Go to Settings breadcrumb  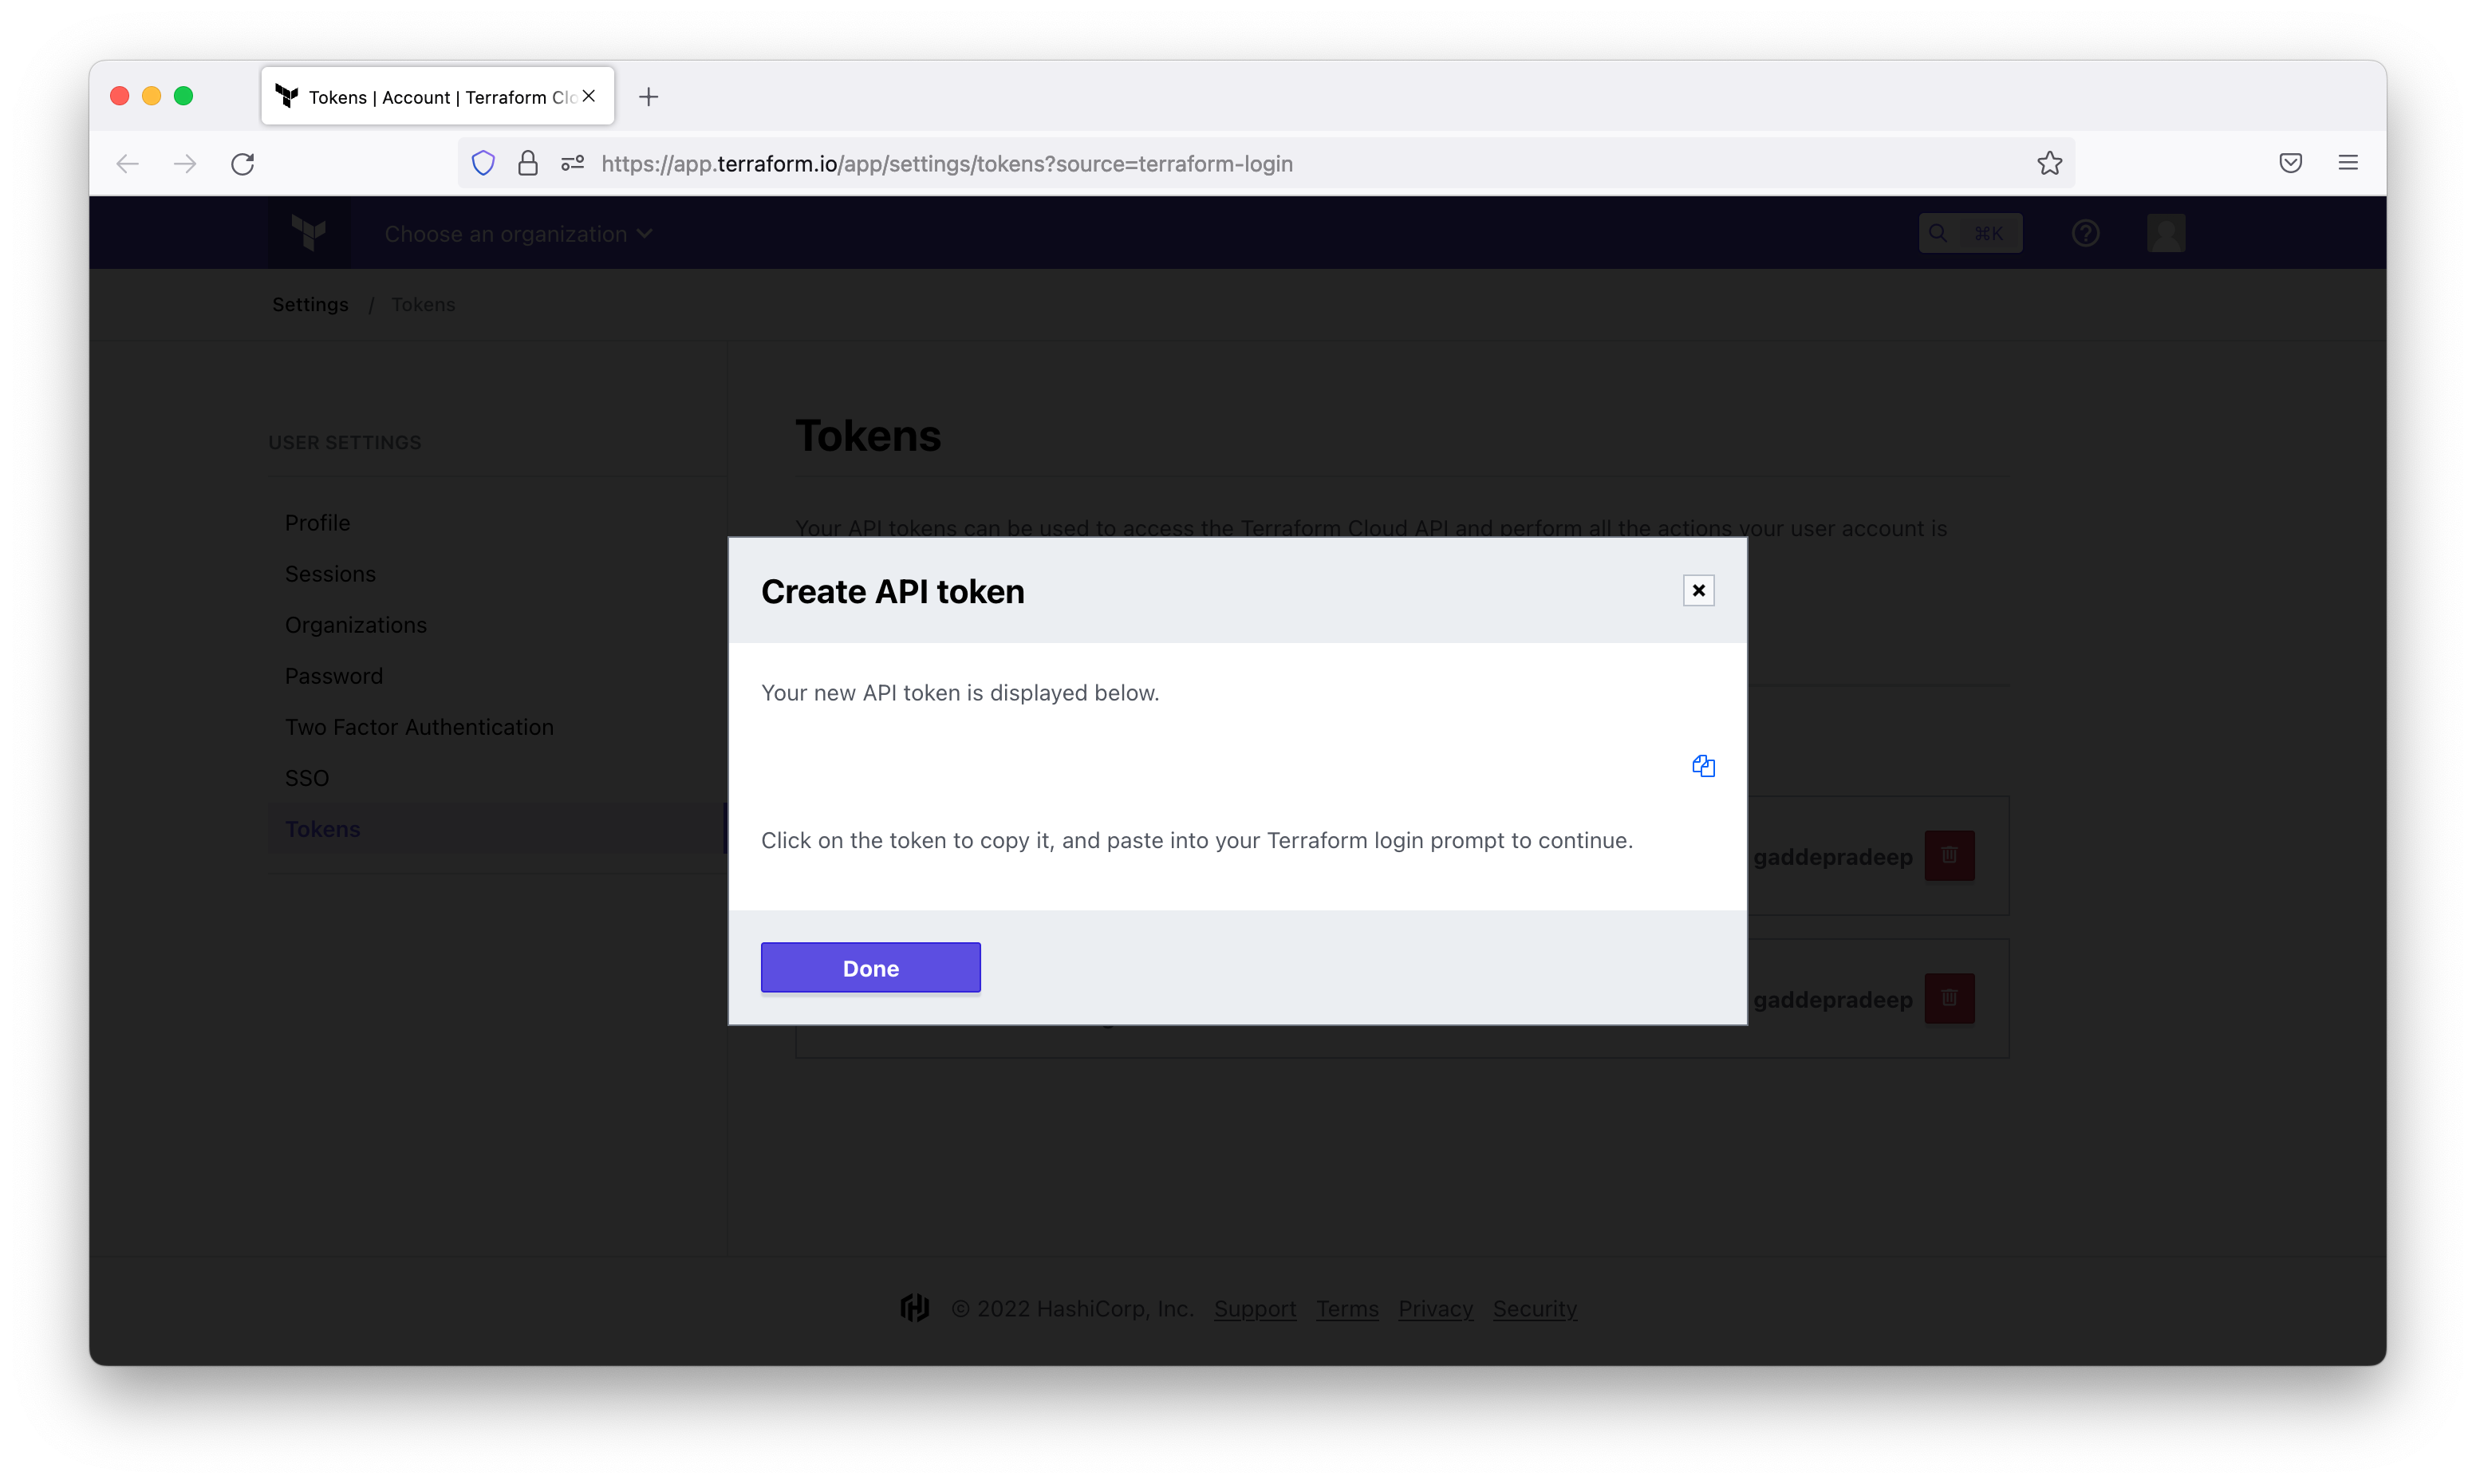(x=309, y=304)
